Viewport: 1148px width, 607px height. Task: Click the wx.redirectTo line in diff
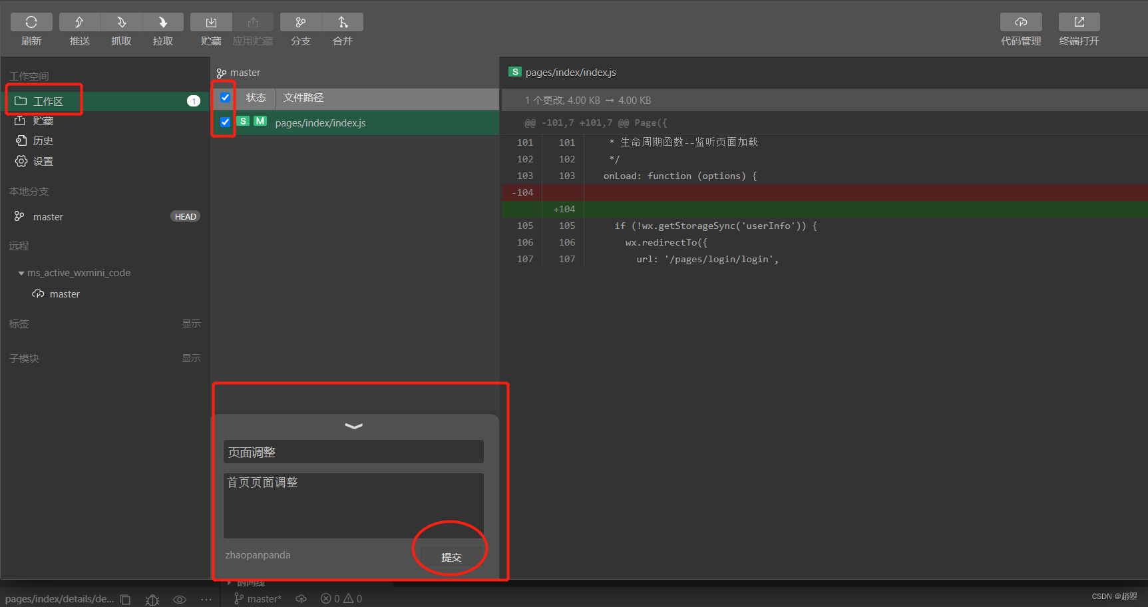coord(666,242)
